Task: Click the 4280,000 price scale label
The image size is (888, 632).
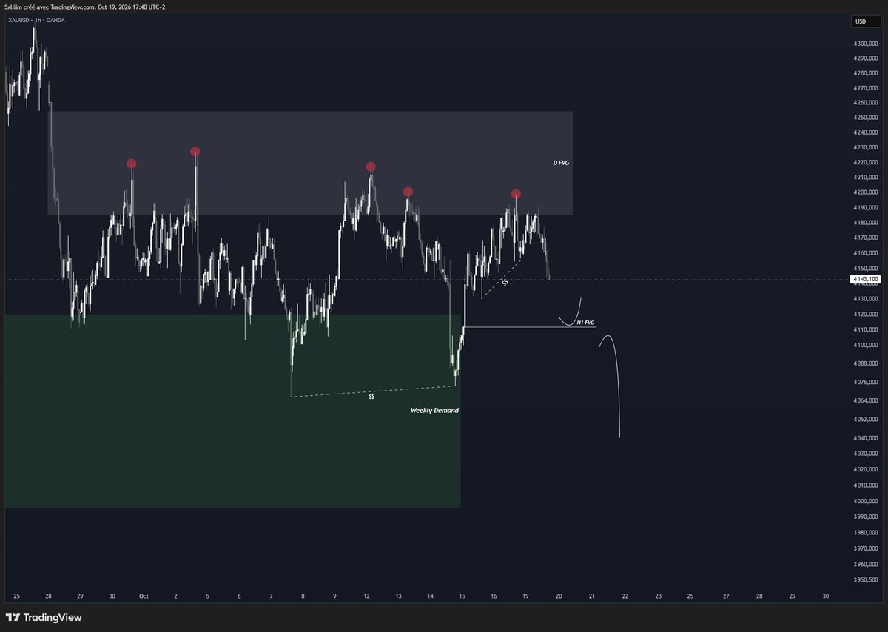Action: [x=866, y=73]
